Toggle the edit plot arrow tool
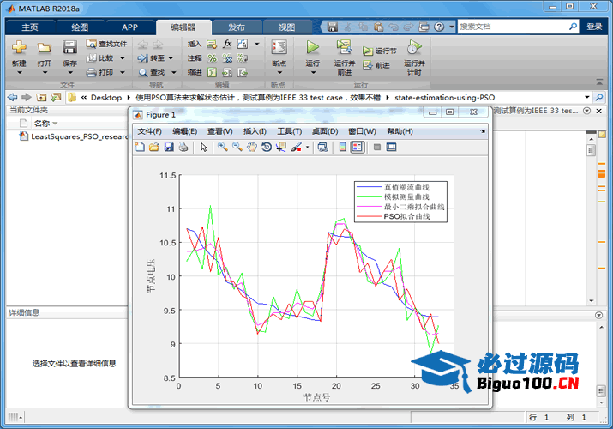613x429 pixels. 203,147
